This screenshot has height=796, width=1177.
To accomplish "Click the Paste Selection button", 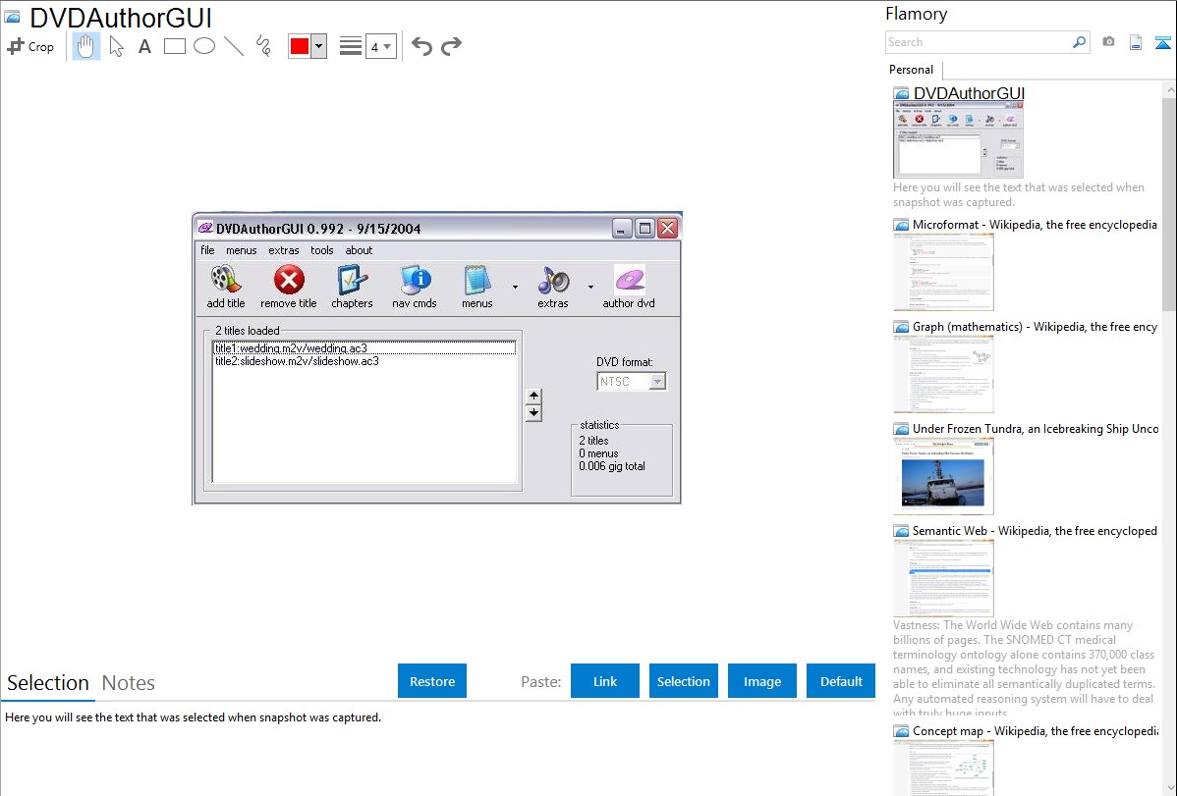I will (x=684, y=681).
